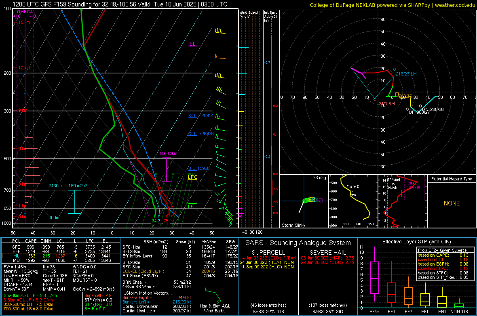
Task: Click the 0 C=15958' freezing level label
Action: (199, 168)
